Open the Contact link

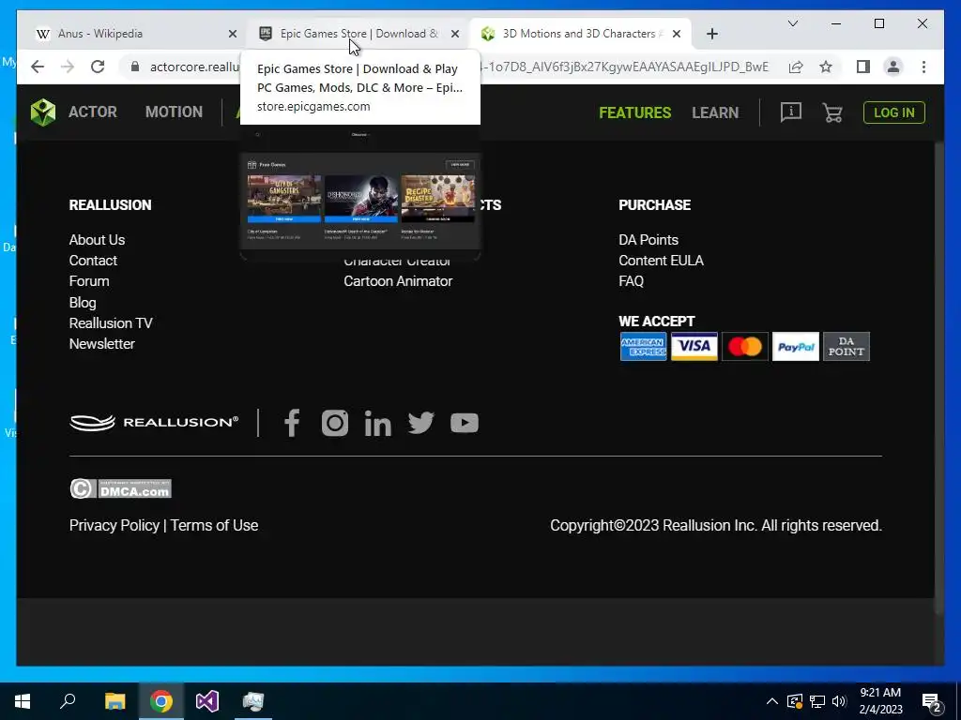[93, 261]
